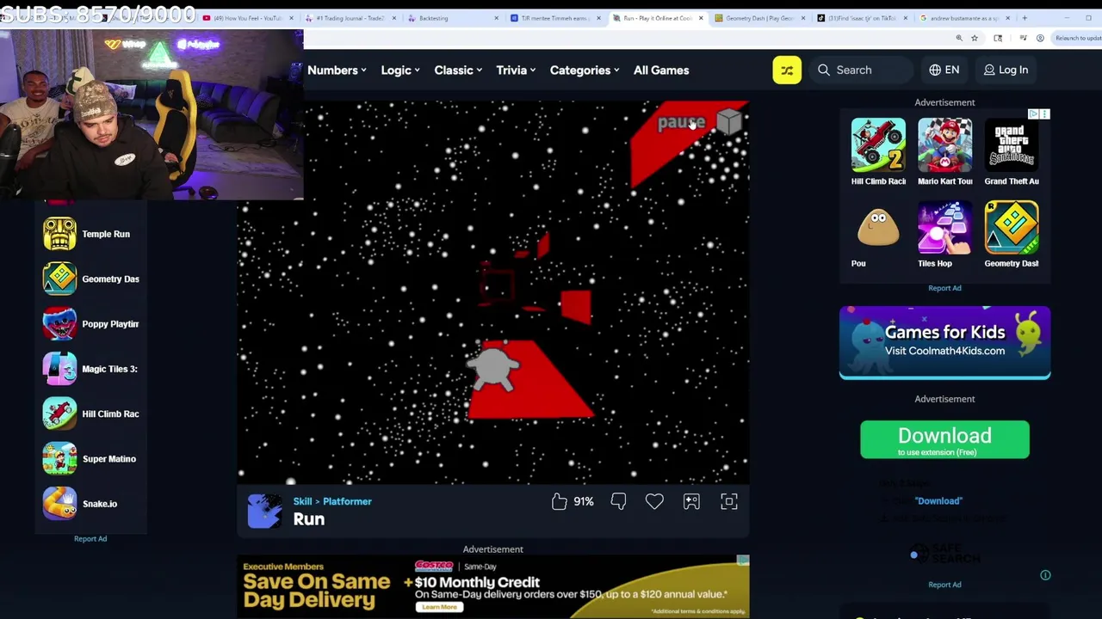Click the 91% like rating text

coord(584,501)
